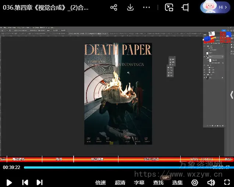The width and height of the screenshot is (234, 187).
Task: Mute the video with the speaker icon
Action: click(x=211, y=182)
